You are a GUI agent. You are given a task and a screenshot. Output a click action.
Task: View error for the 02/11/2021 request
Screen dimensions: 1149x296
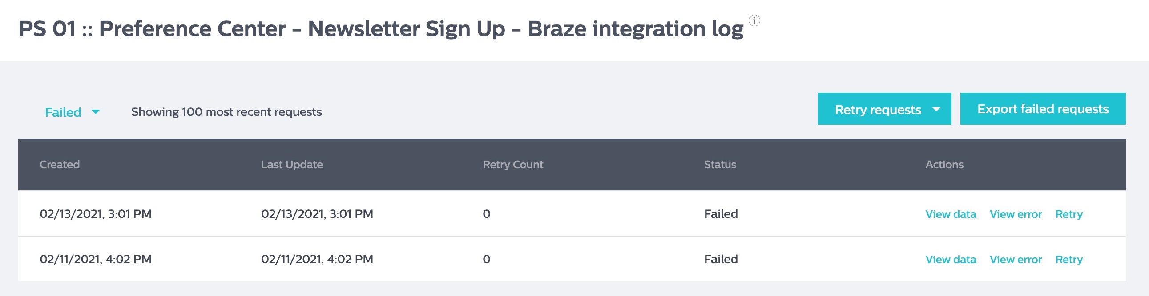[x=1015, y=260]
